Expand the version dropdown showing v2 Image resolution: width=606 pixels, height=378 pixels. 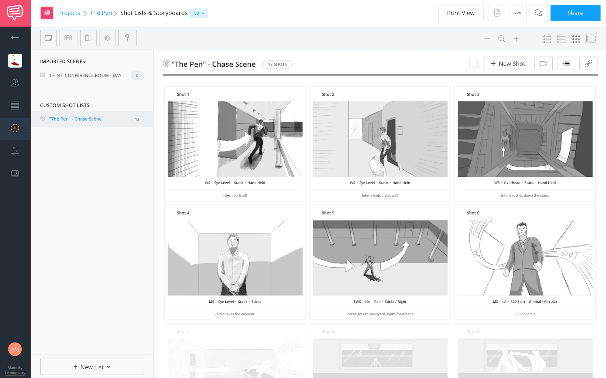click(x=199, y=13)
